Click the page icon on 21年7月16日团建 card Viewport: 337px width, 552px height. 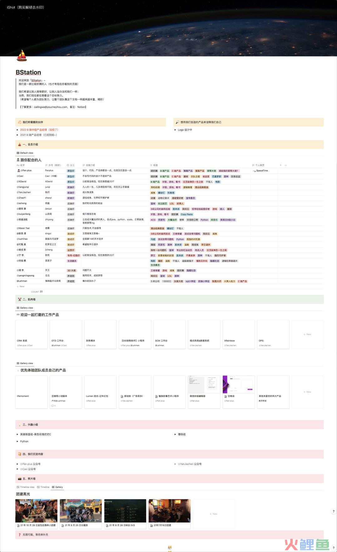click(151, 525)
